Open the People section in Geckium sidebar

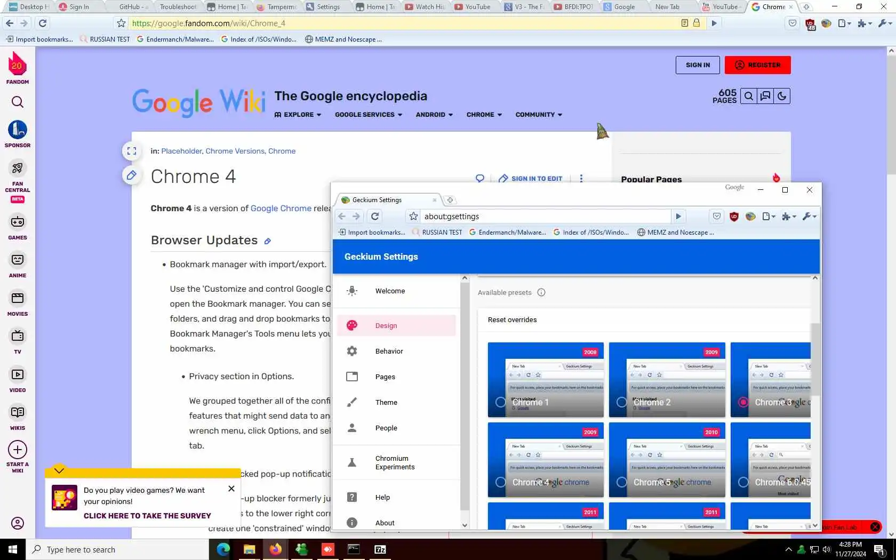point(396,428)
